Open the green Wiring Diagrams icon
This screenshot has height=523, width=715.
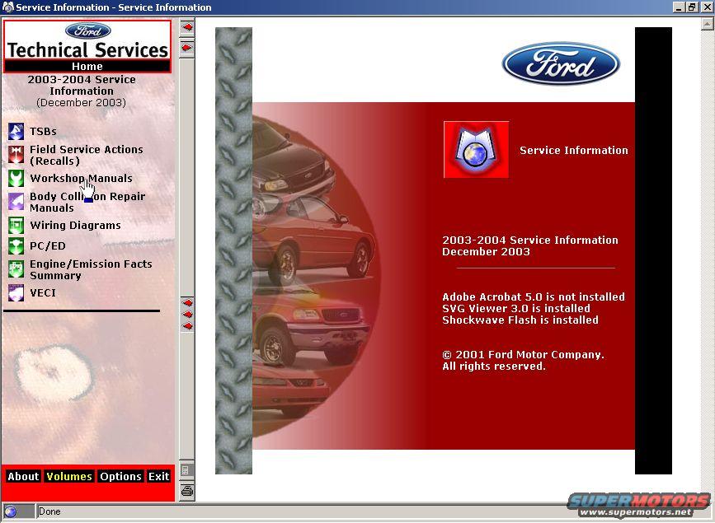[16, 225]
